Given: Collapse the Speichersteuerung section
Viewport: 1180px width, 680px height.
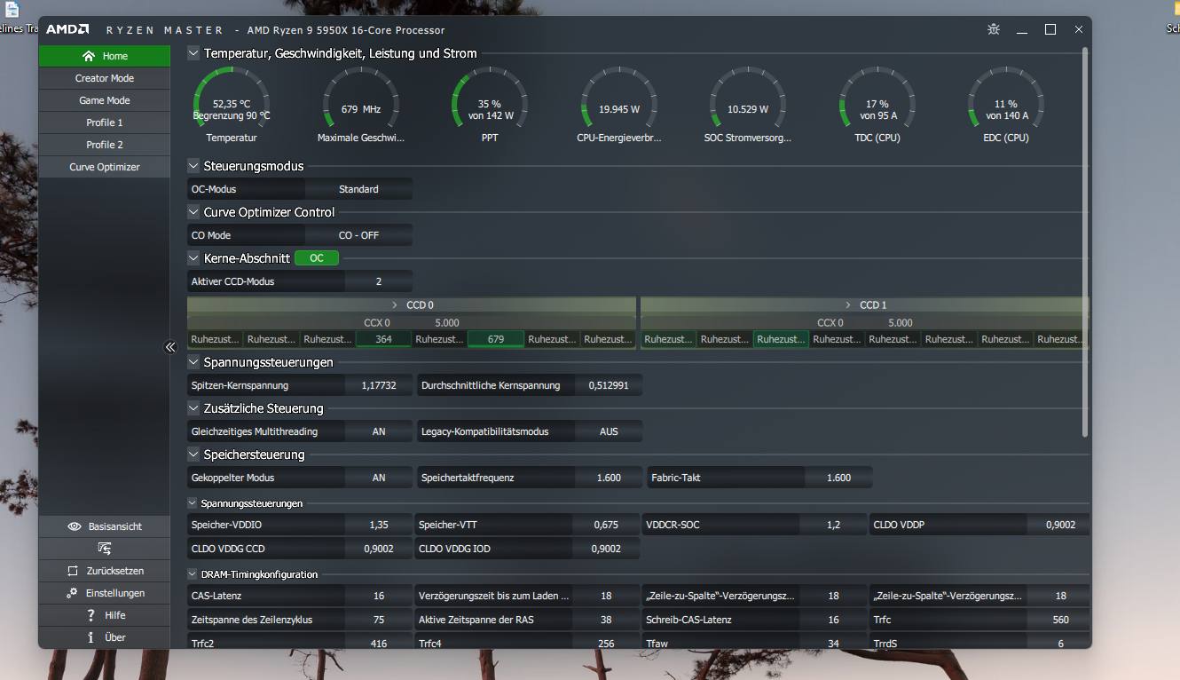Looking at the screenshot, I should pyautogui.click(x=193, y=455).
